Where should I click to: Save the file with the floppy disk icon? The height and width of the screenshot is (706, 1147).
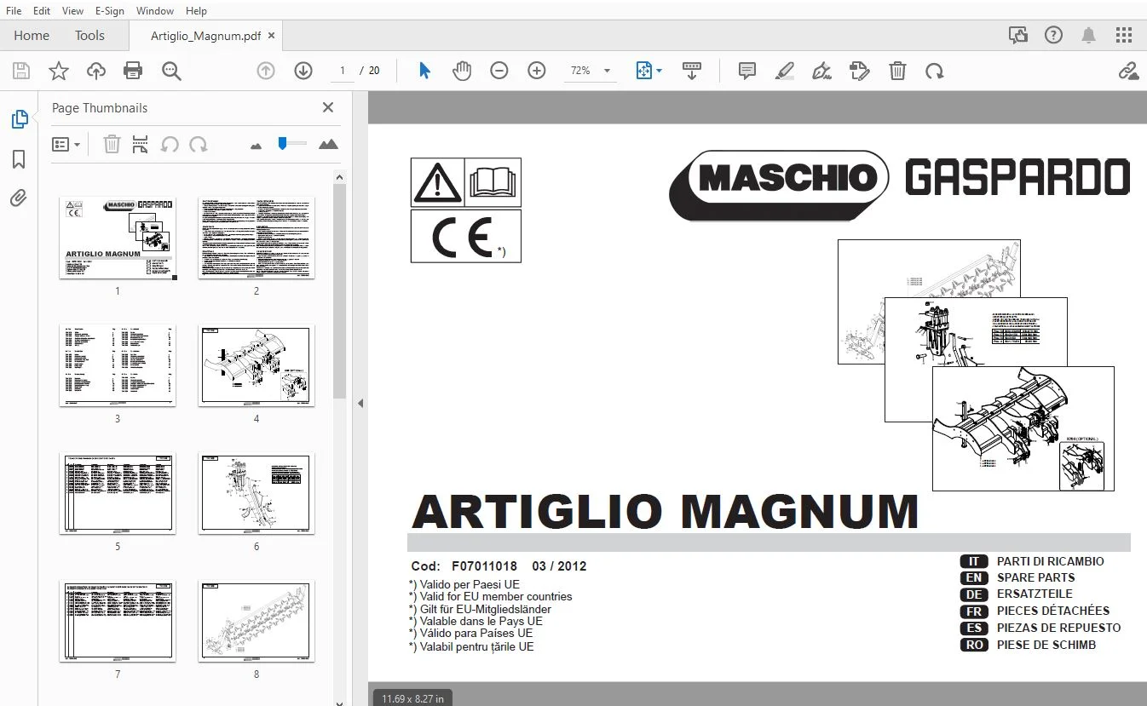pos(20,71)
